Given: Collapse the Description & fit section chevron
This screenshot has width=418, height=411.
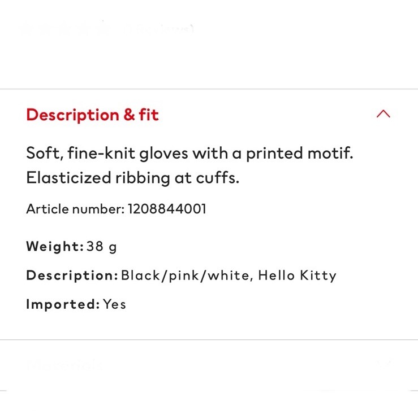Looking at the screenshot, I should tap(383, 114).
